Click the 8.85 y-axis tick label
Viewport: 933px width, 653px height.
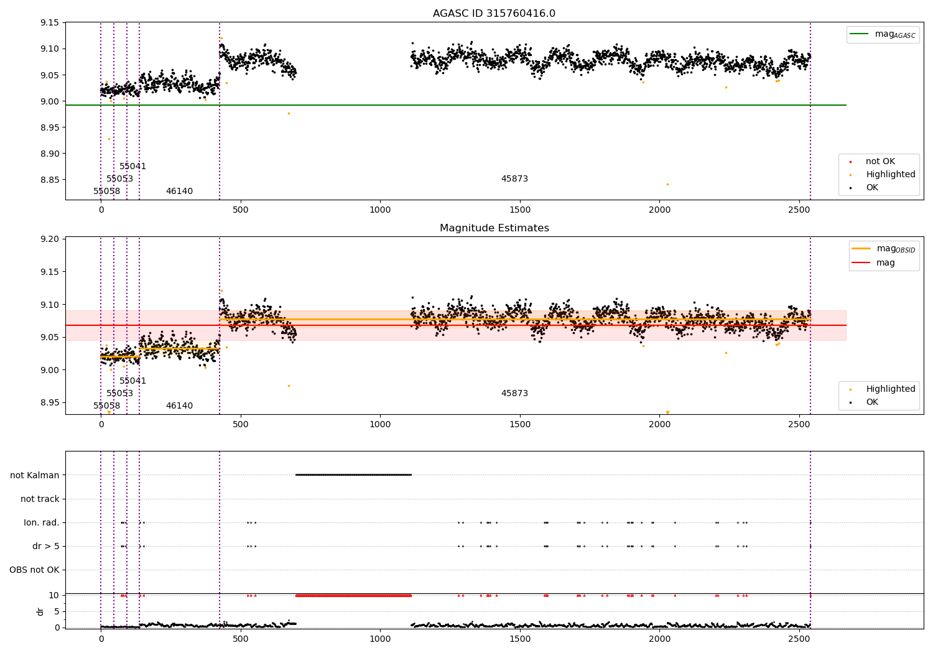coord(49,180)
